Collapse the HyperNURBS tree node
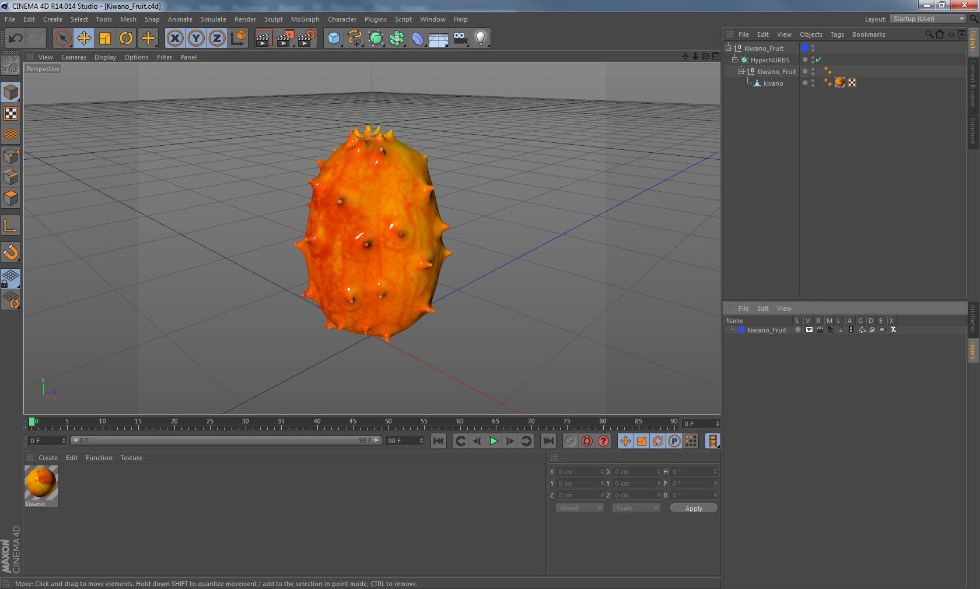980x589 pixels. (735, 59)
